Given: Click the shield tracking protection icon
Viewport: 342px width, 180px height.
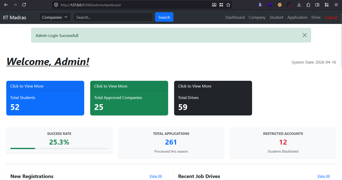Looking at the screenshot, I should [56, 5].
